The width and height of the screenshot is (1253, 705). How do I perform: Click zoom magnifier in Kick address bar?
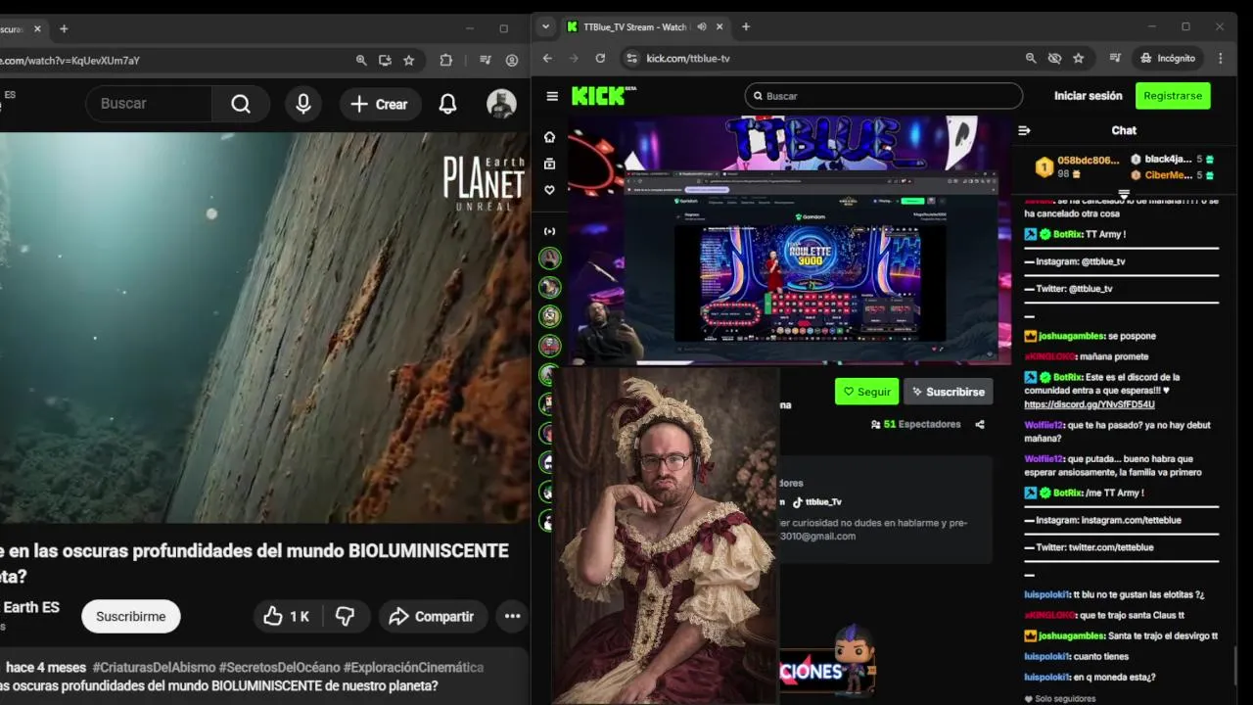[1031, 58]
